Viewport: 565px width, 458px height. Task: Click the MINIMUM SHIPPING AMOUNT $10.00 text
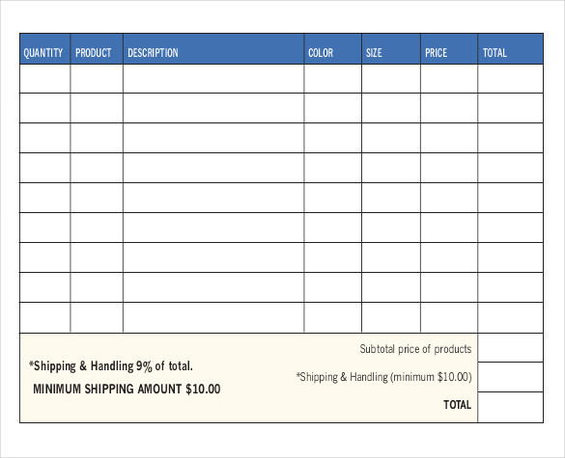127,389
